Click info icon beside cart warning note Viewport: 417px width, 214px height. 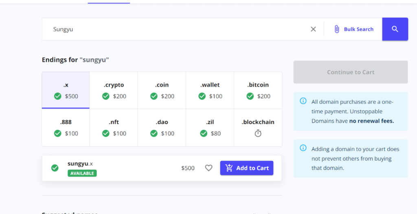[x=303, y=148]
